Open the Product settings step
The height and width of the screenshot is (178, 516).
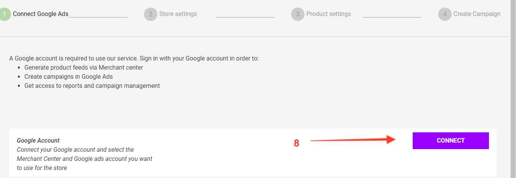tap(329, 14)
